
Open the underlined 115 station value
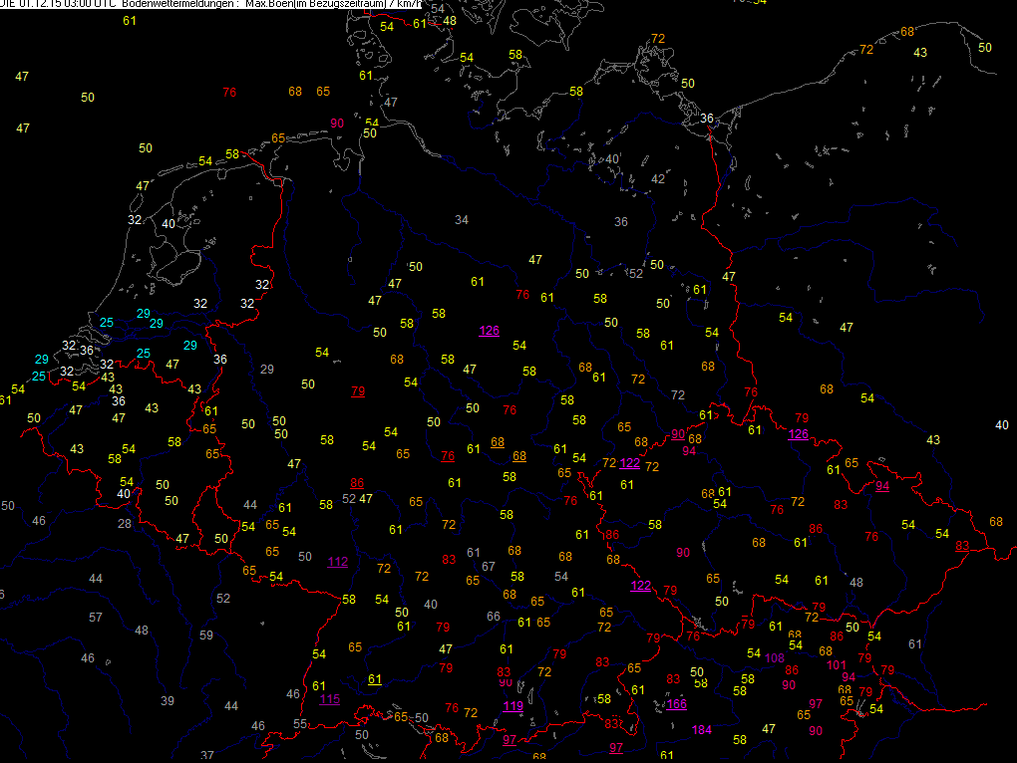point(329,698)
